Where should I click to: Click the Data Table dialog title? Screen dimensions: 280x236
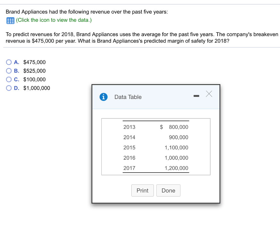(x=128, y=97)
